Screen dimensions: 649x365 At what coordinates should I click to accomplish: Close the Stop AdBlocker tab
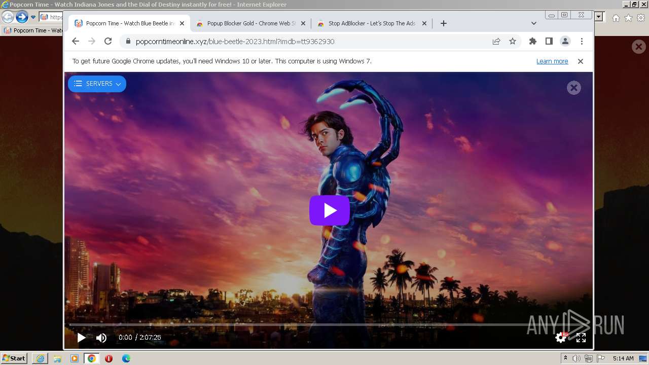[x=424, y=23]
